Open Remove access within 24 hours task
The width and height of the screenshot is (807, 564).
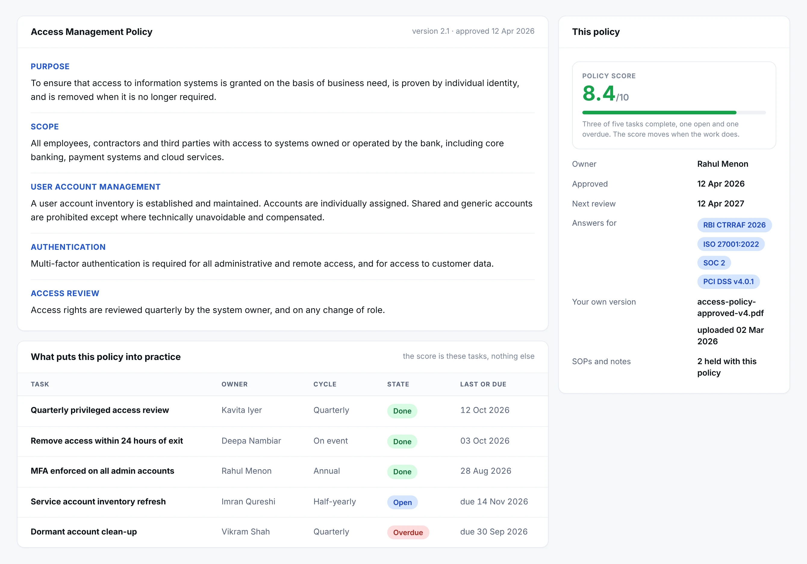pyautogui.click(x=107, y=441)
